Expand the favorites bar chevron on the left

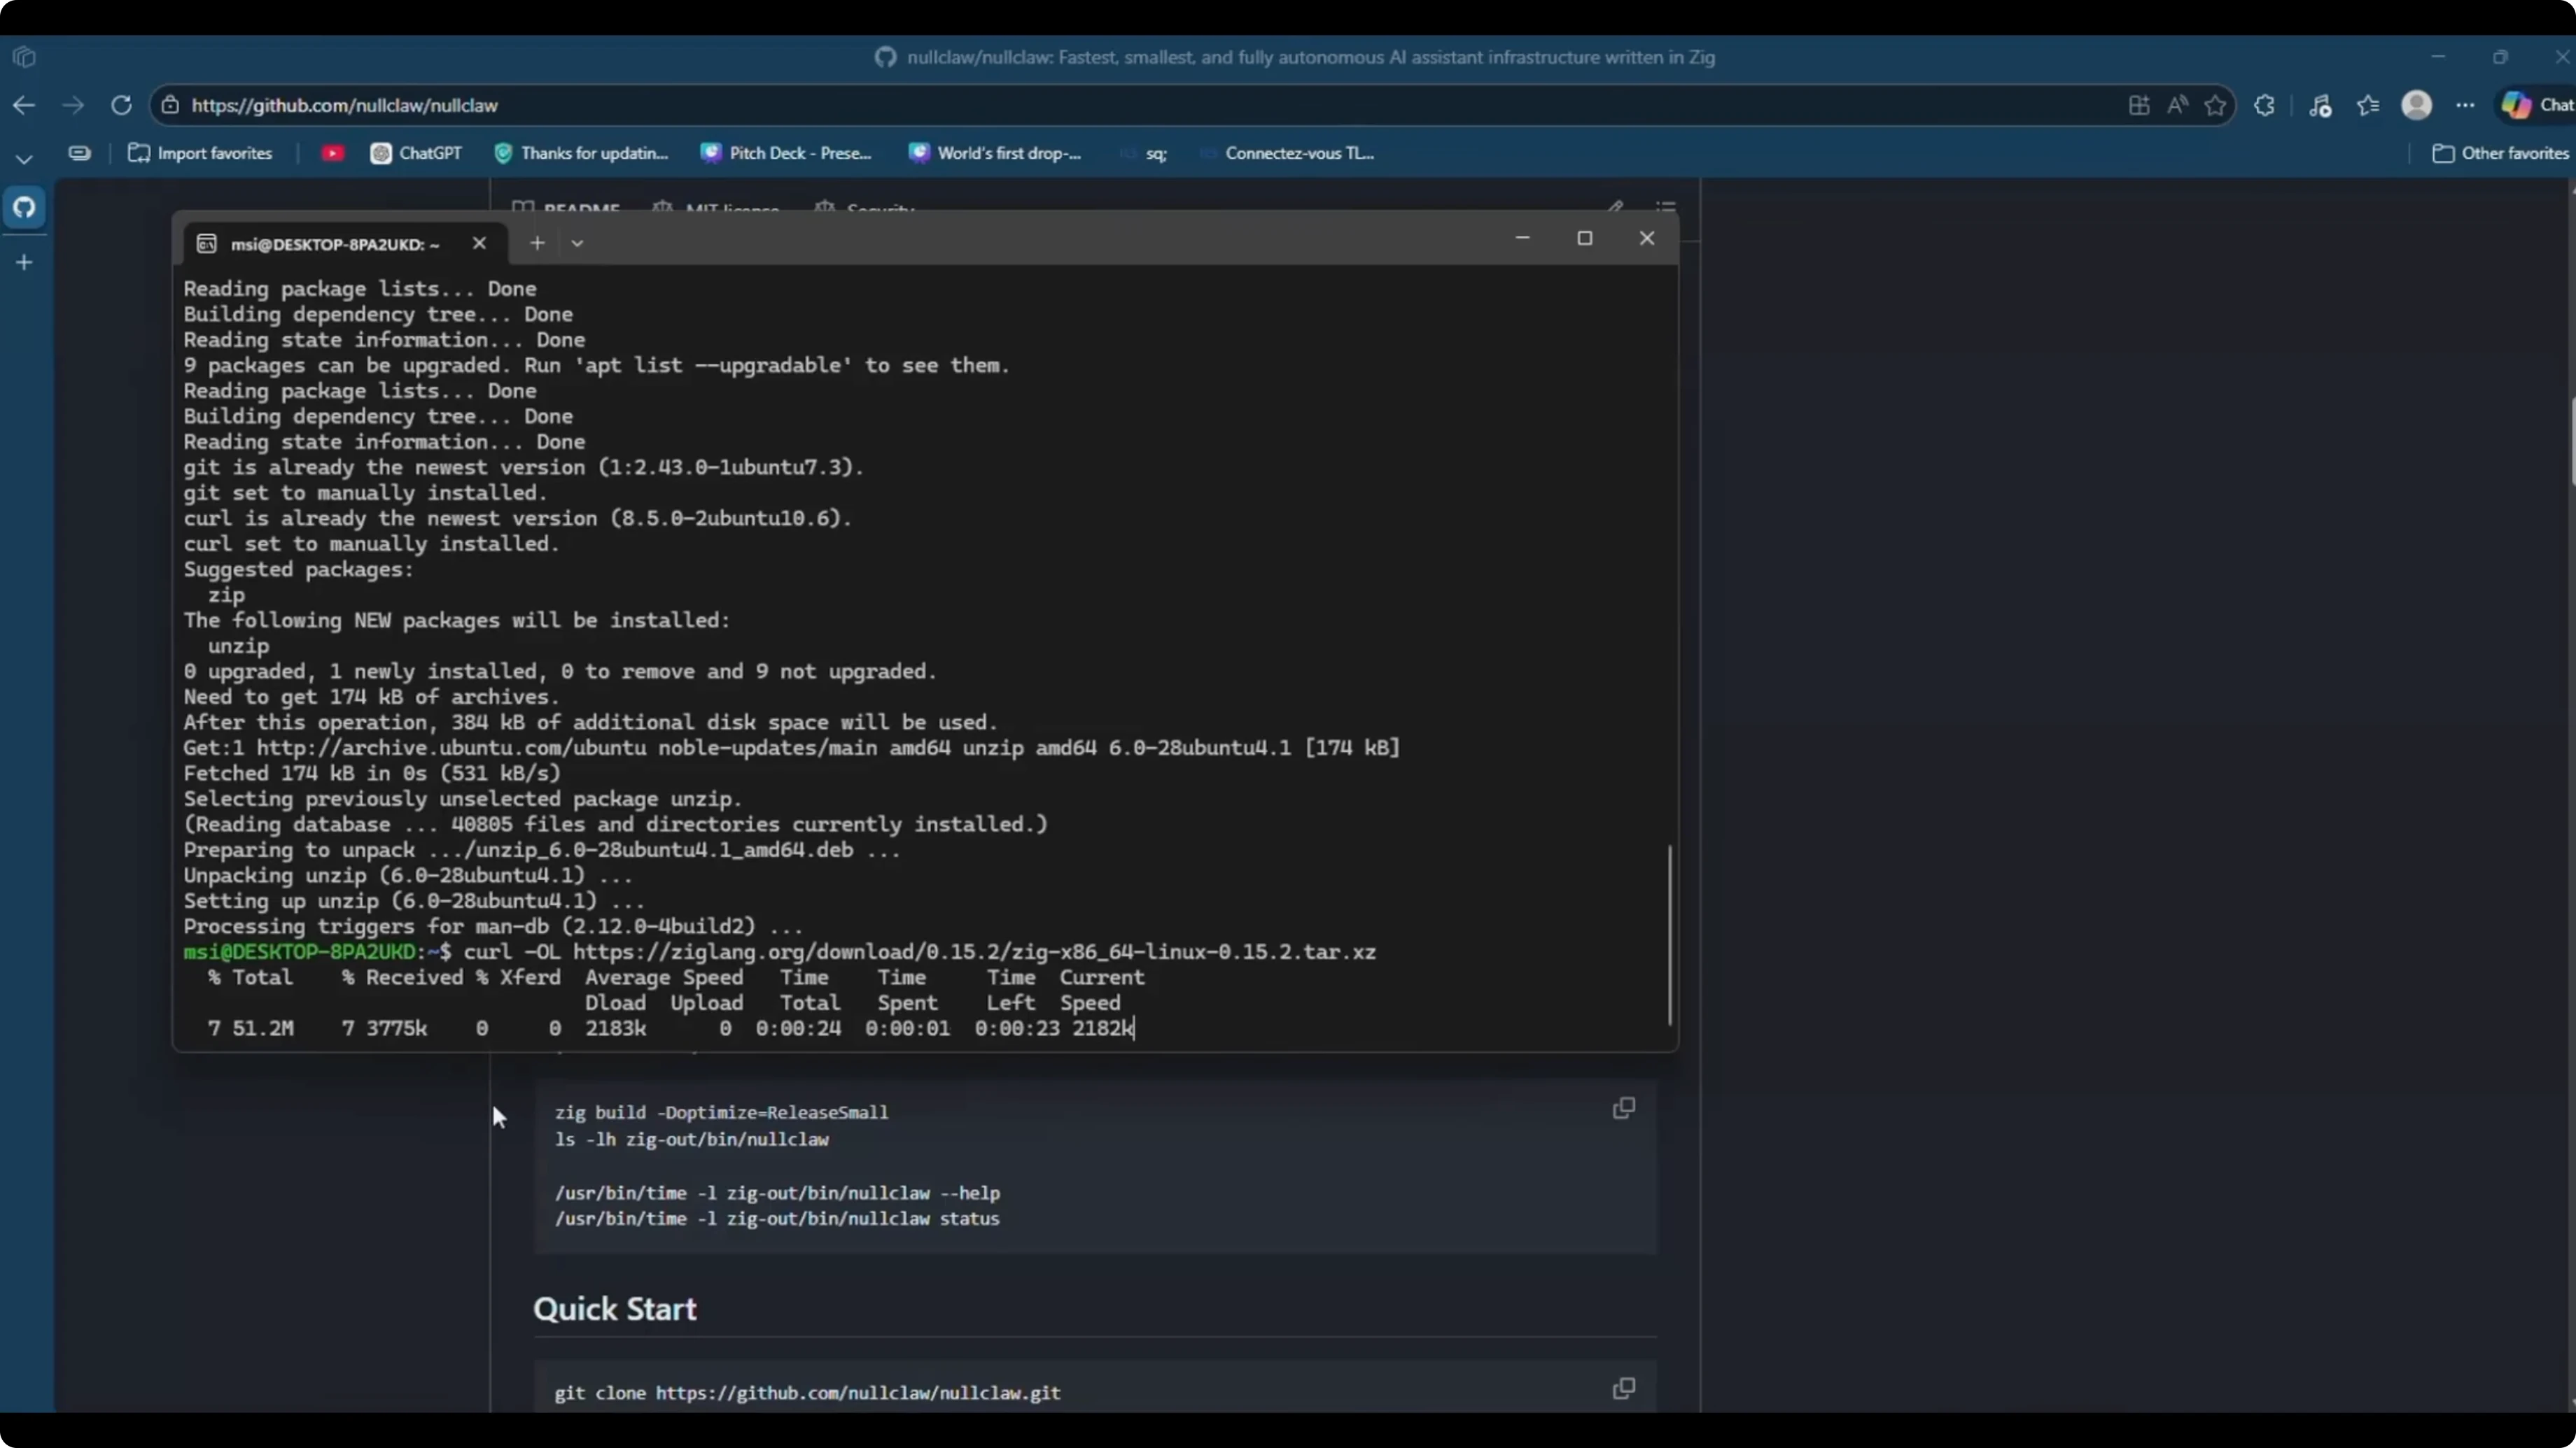[23, 158]
